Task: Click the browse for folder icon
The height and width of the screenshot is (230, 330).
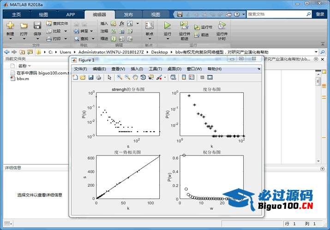Action: pyautogui.click(x=30, y=52)
